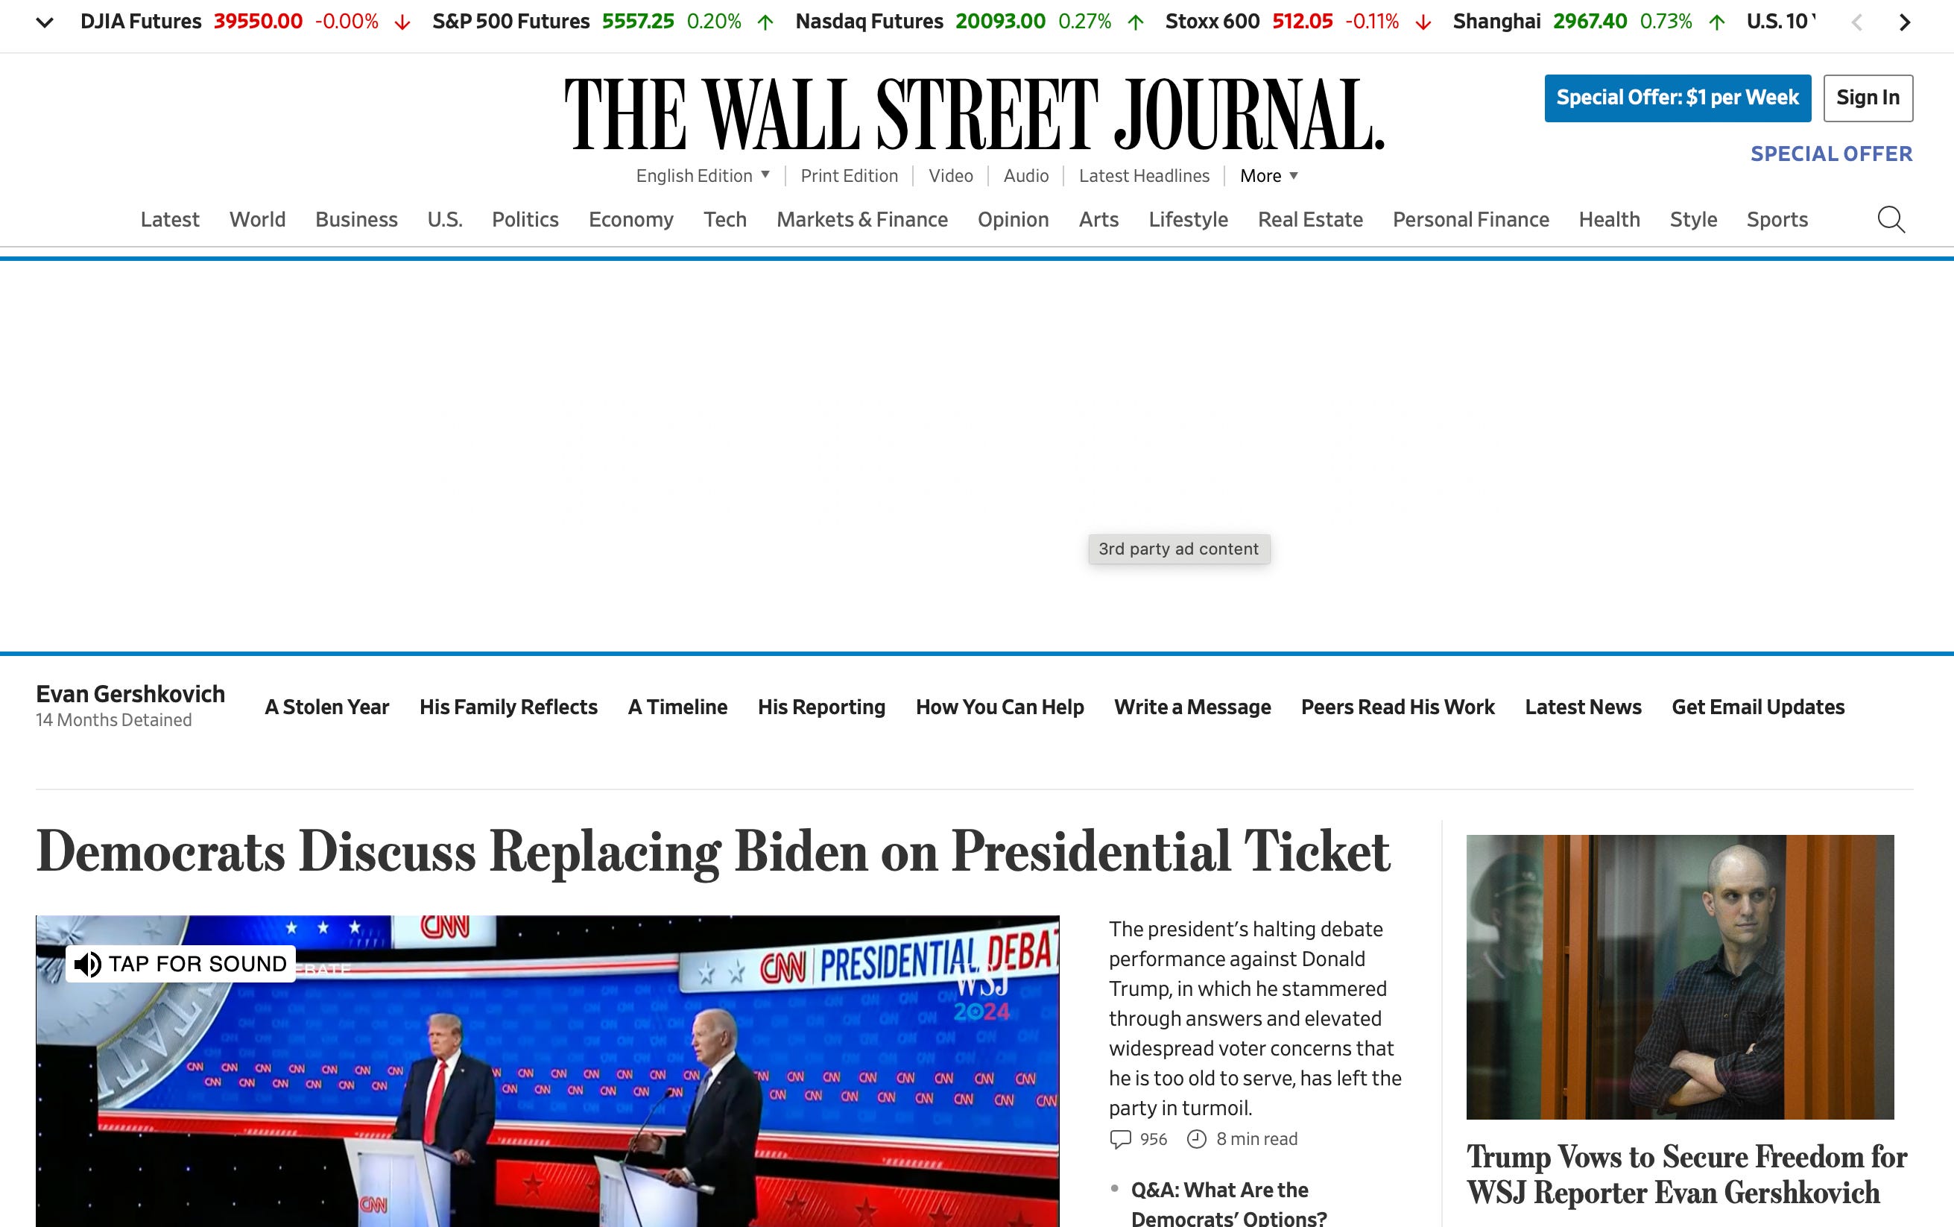Open the Politics section
This screenshot has width=1954, height=1227.
pyautogui.click(x=525, y=220)
